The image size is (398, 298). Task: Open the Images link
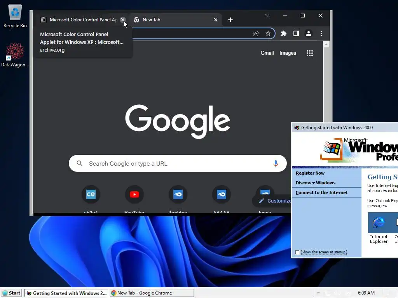pyautogui.click(x=288, y=53)
